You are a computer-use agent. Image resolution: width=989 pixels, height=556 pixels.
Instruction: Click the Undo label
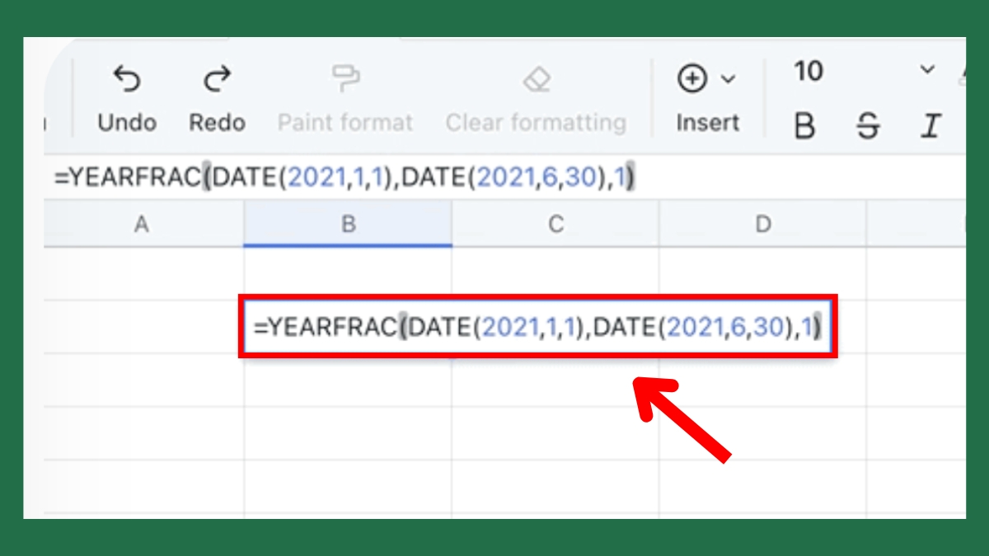click(127, 123)
